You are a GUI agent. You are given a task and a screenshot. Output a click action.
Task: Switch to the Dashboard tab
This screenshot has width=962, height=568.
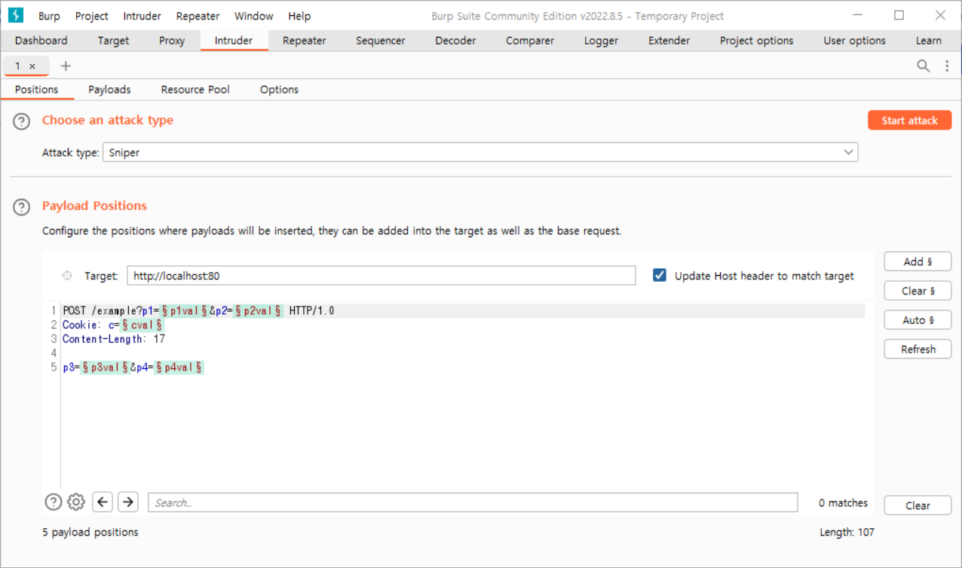(41, 41)
